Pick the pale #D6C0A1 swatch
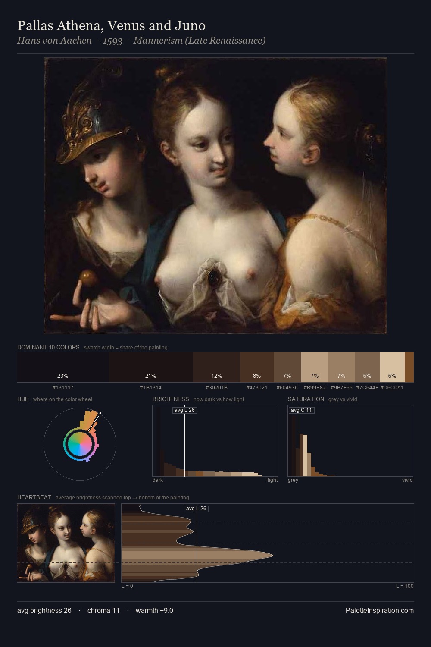This screenshot has width=431, height=647. [392, 367]
